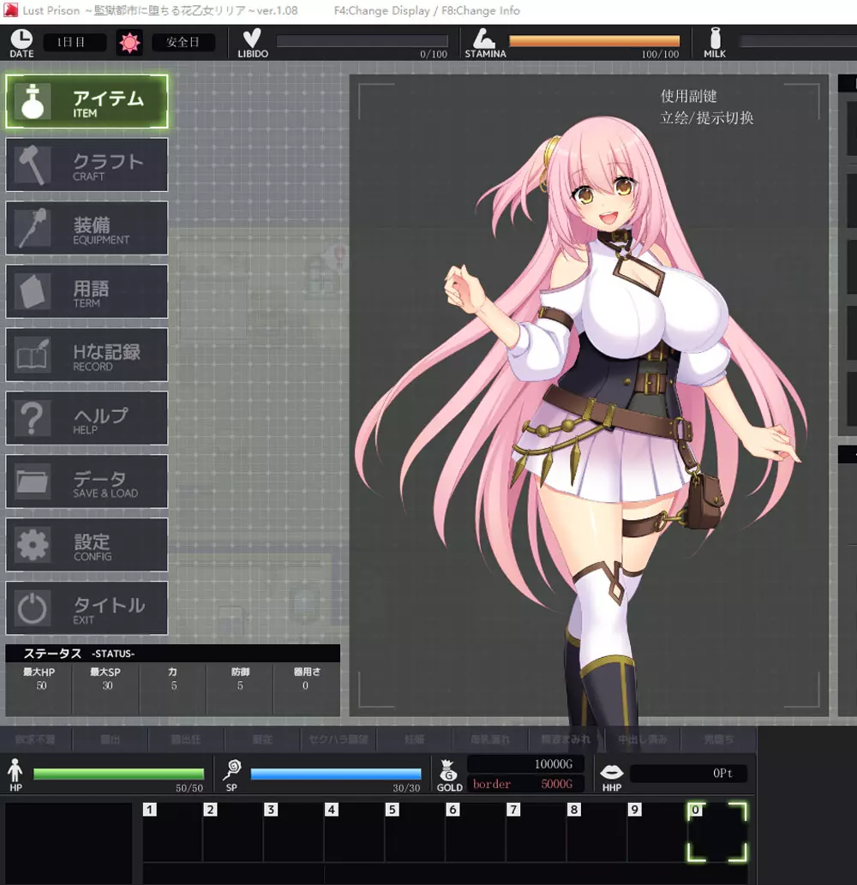Toggle the red sun cycle icon next to DATE
The width and height of the screenshot is (857, 885).
pyautogui.click(x=129, y=40)
